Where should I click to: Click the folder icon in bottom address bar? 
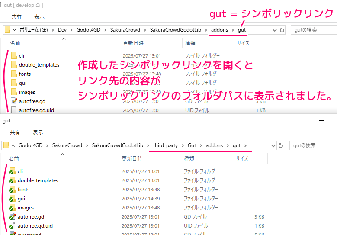6,145
